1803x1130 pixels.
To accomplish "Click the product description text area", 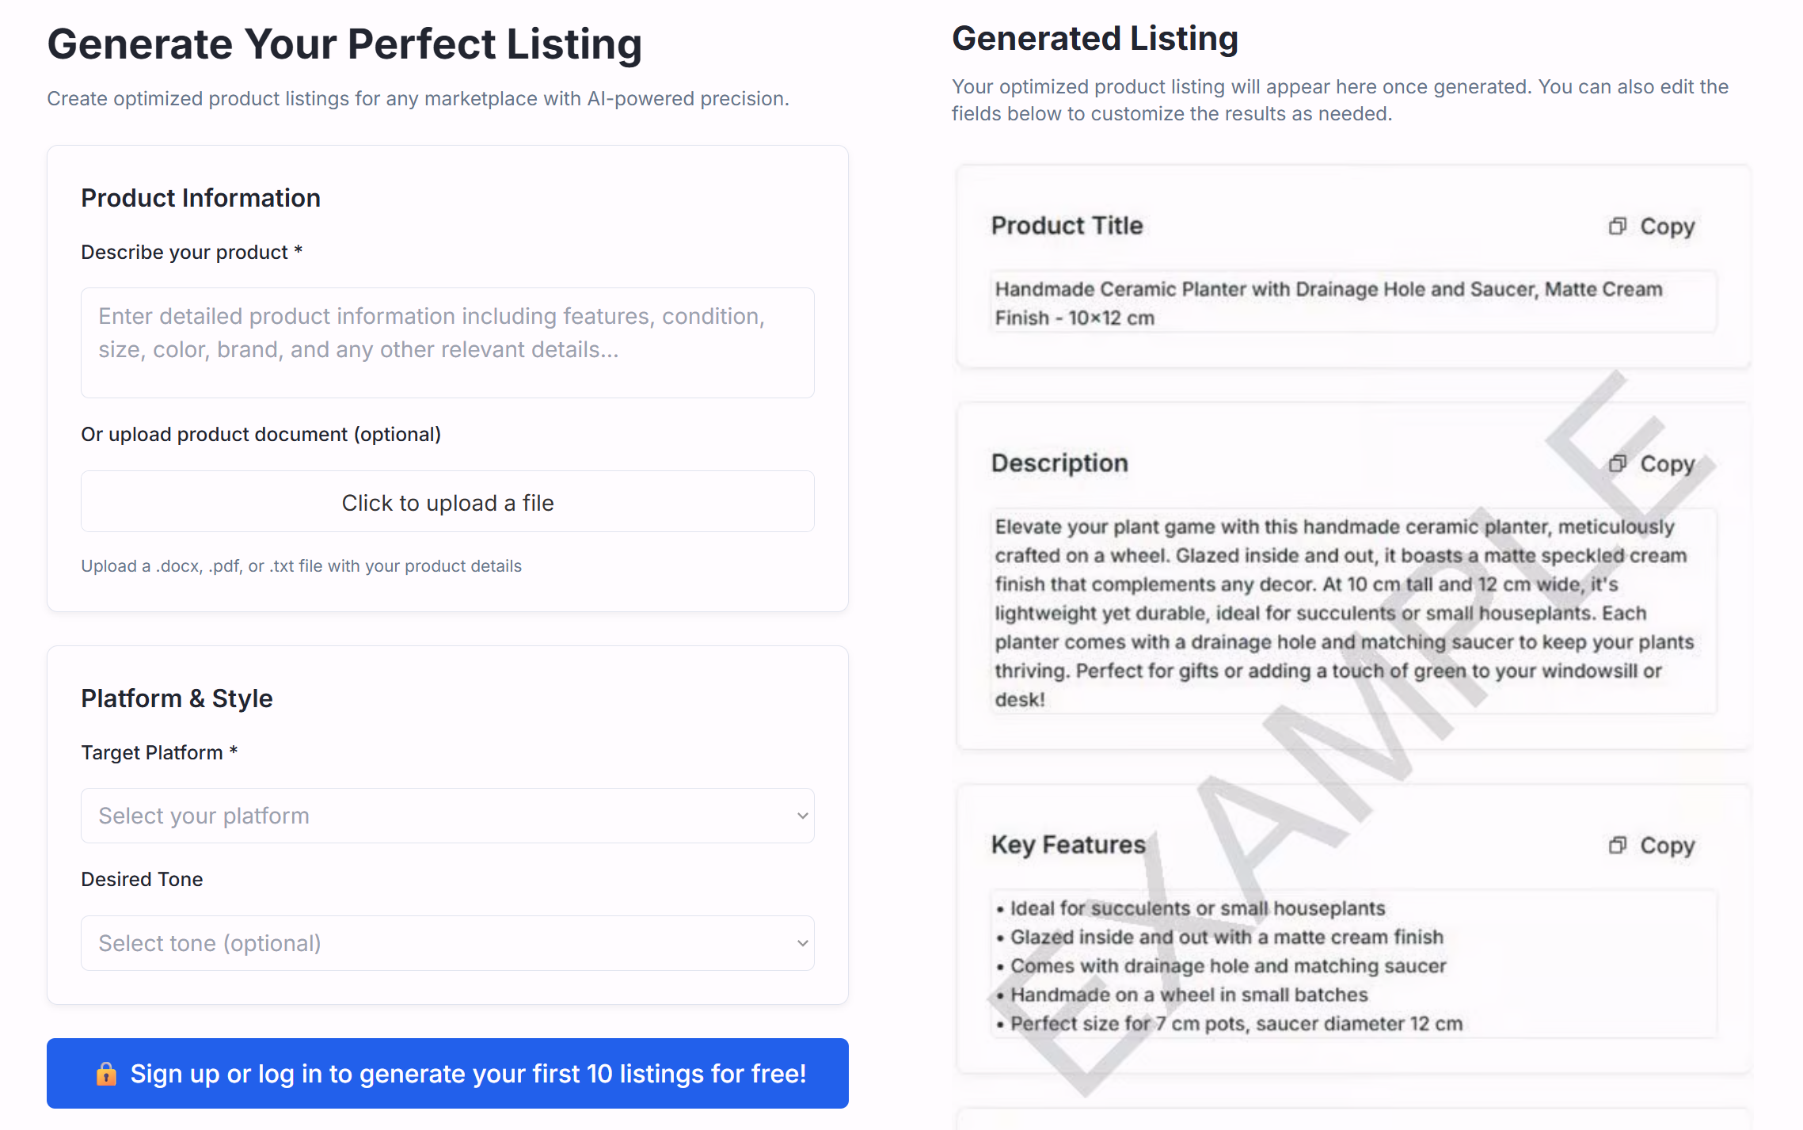I will tap(447, 343).
